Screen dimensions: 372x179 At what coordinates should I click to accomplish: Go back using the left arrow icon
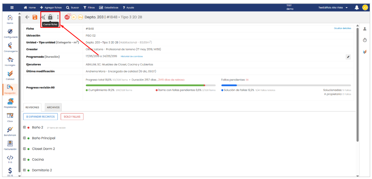coord(27,17)
